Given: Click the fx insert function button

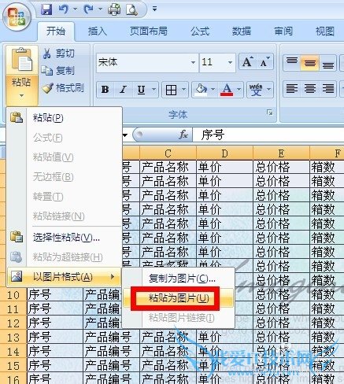Looking at the screenshot, I should pos(183,135).
